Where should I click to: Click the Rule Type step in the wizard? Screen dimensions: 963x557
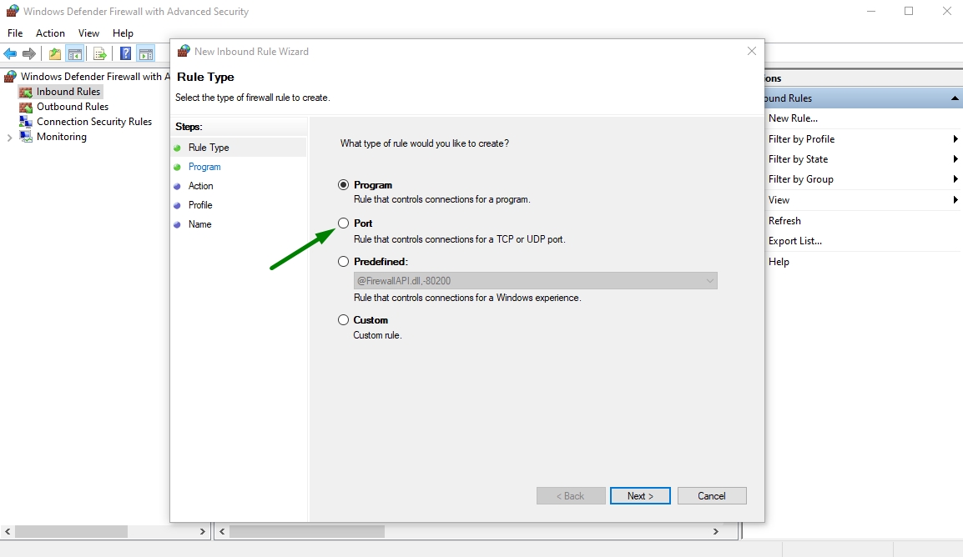(209, 148)
